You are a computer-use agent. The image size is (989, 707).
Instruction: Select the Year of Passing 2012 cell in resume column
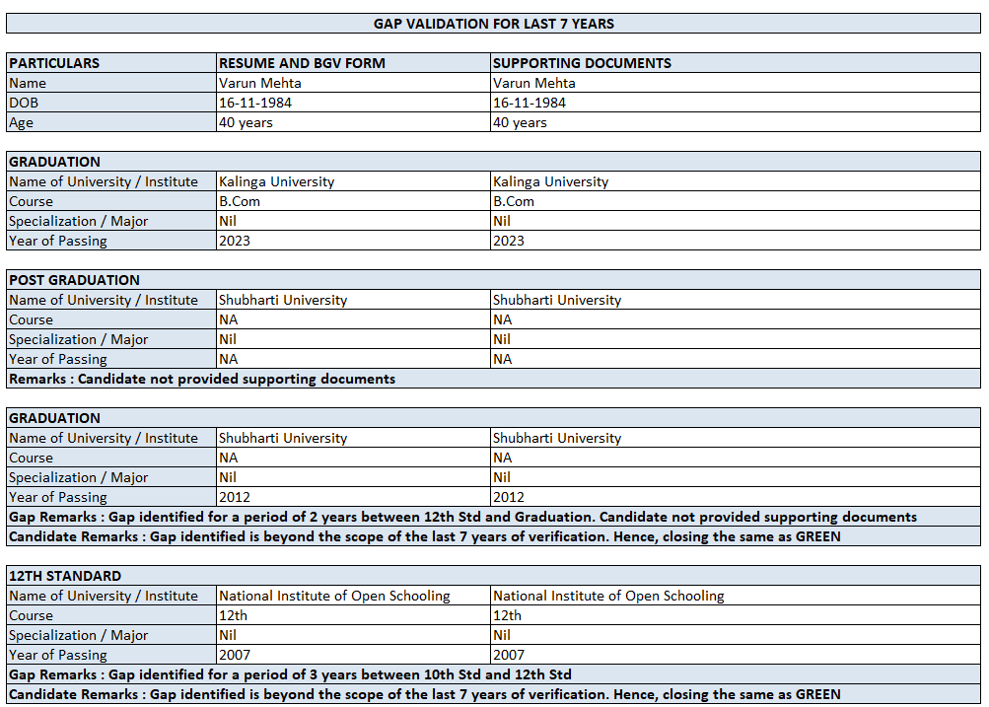353,497
